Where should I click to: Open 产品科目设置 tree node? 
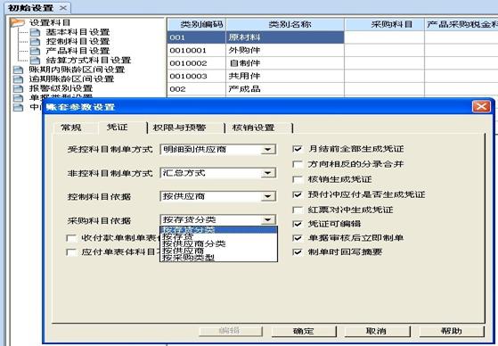78,51
